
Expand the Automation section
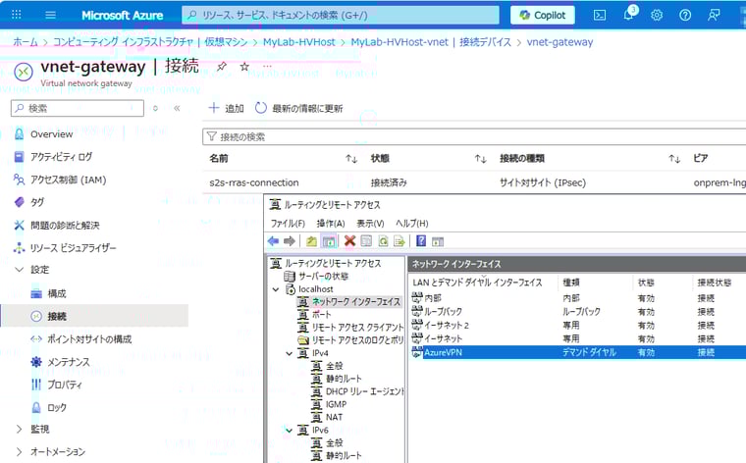point(19,451)
